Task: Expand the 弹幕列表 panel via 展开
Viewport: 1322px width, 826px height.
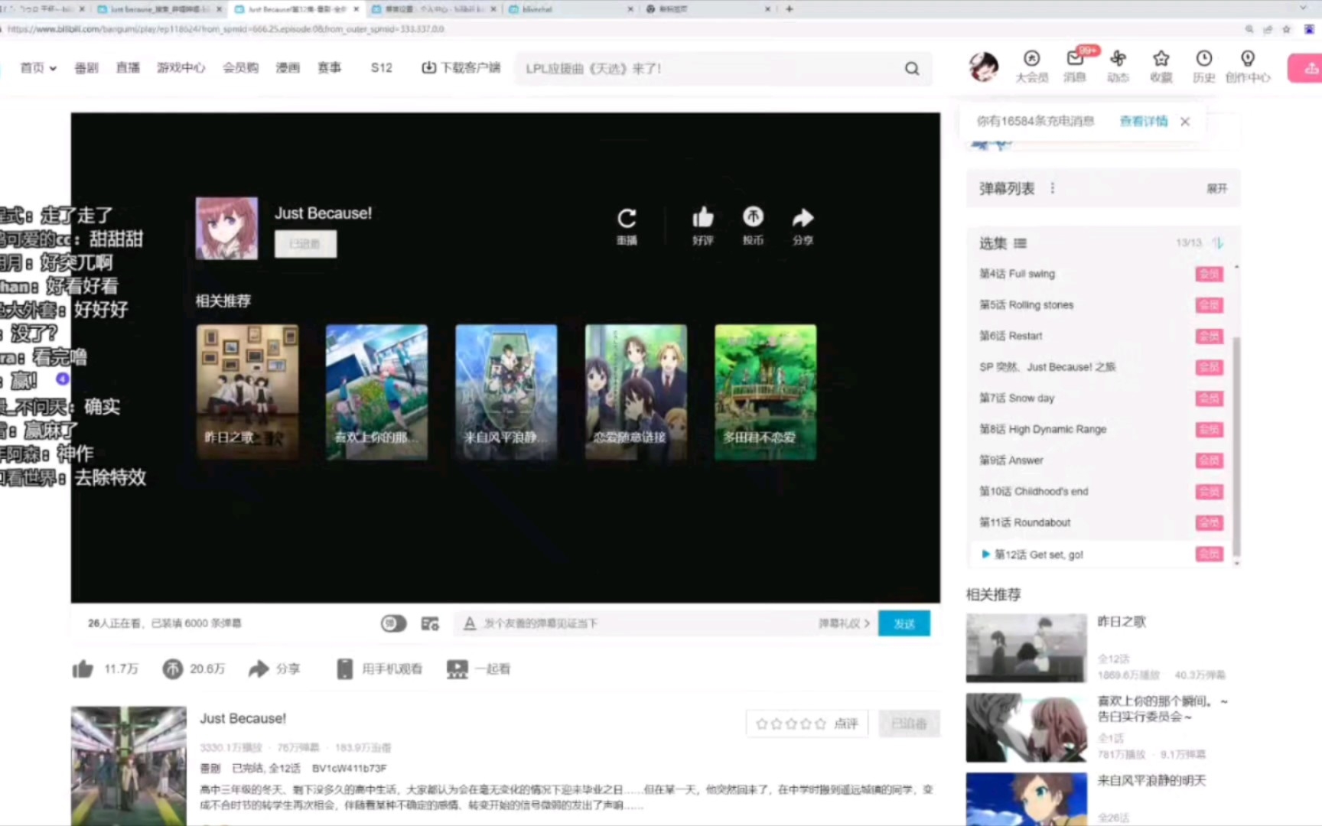Action: click(1216, 188)
